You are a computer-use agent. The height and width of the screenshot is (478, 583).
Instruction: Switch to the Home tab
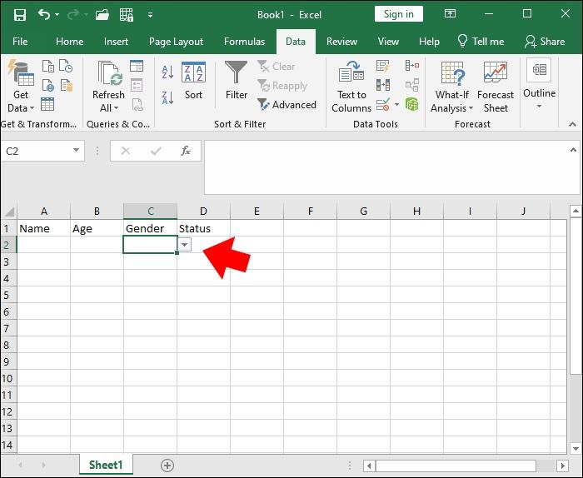[x=69, y=42]
